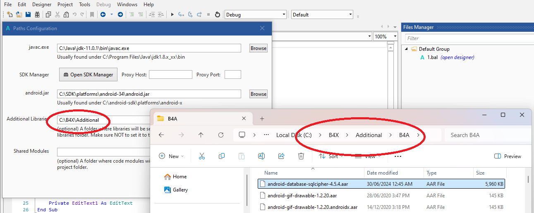Add a new tab in Explorer
534x213 pixels.
click(262, 119)
